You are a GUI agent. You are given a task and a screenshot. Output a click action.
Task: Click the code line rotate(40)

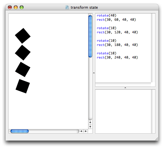click(x=107, y=15)
